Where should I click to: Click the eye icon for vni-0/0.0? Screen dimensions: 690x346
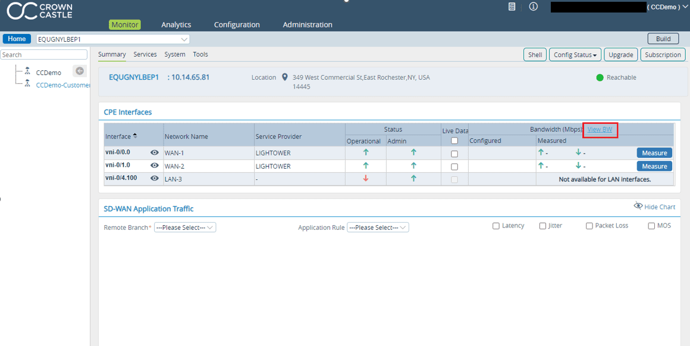(x=154, y=152)
